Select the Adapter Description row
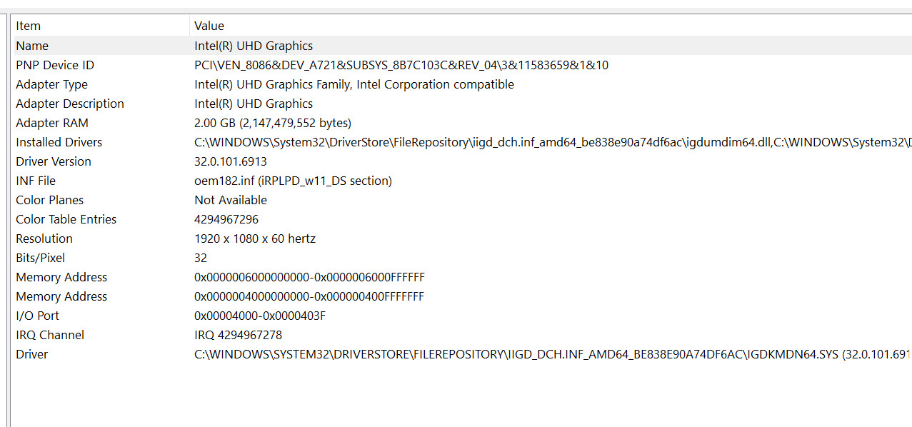 [463, 104]
